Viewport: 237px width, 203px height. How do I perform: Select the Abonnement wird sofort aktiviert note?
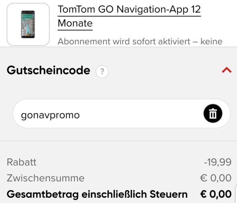pos(140,41)
